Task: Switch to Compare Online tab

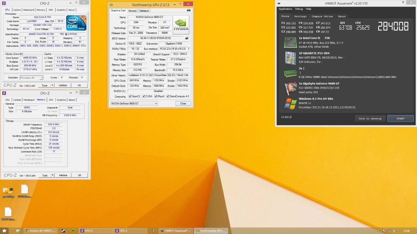Action: click(322, 16)
